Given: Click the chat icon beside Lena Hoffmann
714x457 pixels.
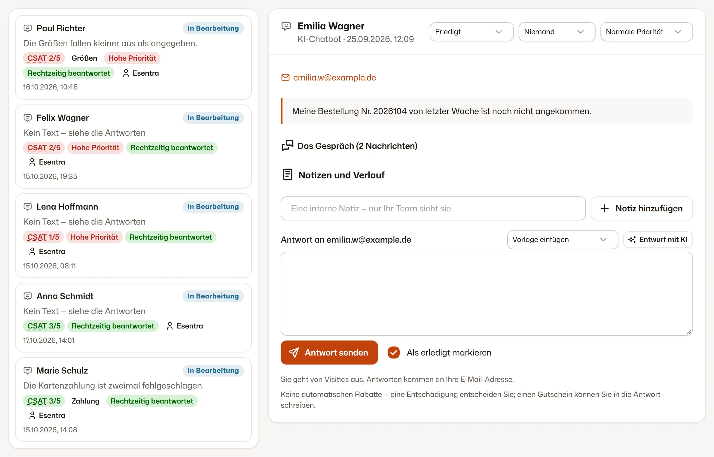Looking at the screenshot, I should click(x=28, y=207).
